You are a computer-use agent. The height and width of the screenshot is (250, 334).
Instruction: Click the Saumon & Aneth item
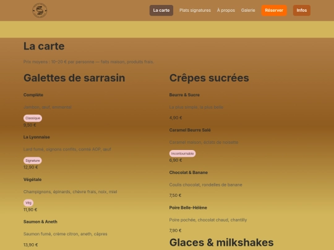coord(40,222)
